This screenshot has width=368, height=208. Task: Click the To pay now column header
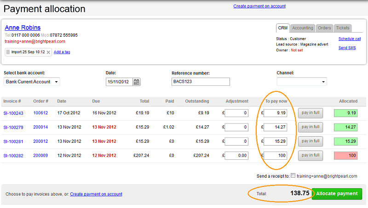[x=276, y=101]
